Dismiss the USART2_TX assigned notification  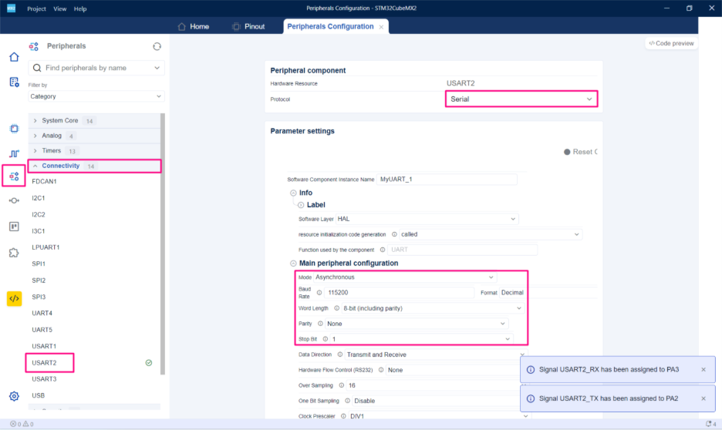(x=703, y=398)
